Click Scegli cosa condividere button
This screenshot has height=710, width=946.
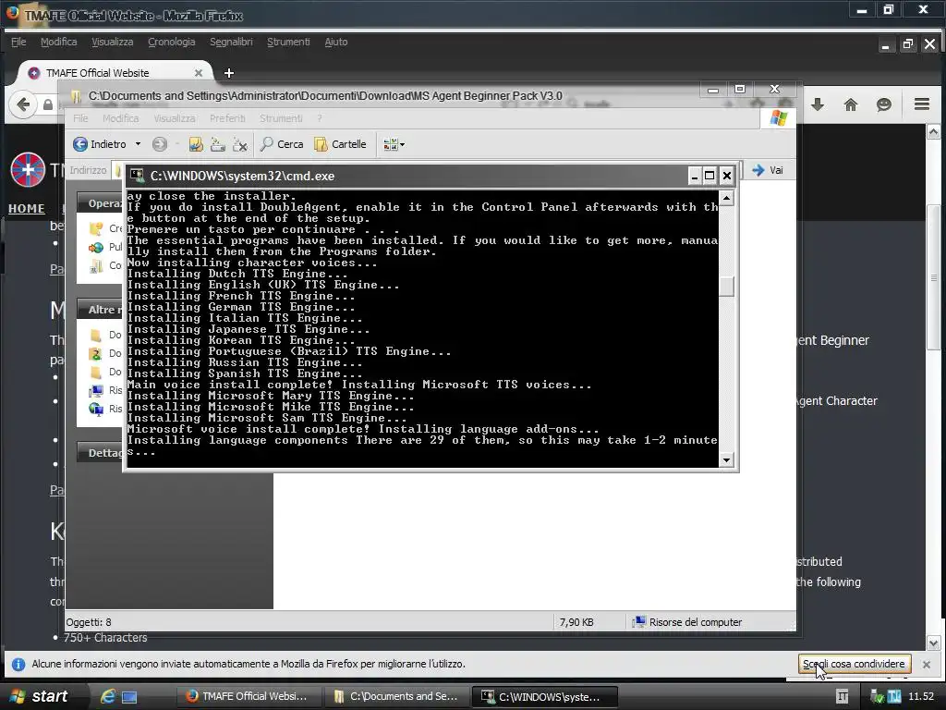[854, 664]
